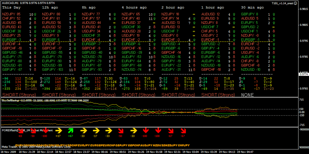Image resolution: width=309 pixels, height=154 pixels.
Task: Click the yellow arrow above +17
Action: pos(59,130)
